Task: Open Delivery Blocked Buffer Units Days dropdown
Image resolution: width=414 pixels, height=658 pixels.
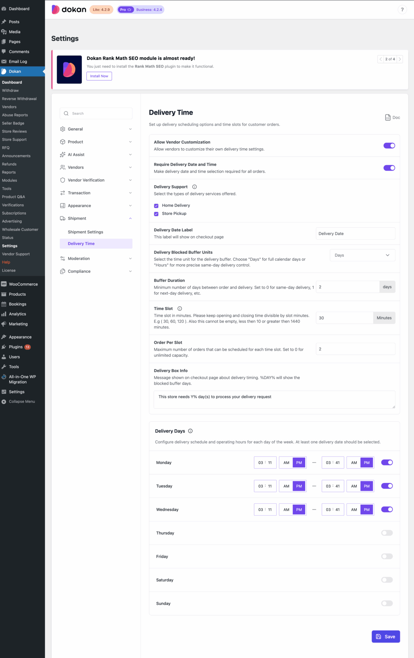Action: (x=363, y=255)
